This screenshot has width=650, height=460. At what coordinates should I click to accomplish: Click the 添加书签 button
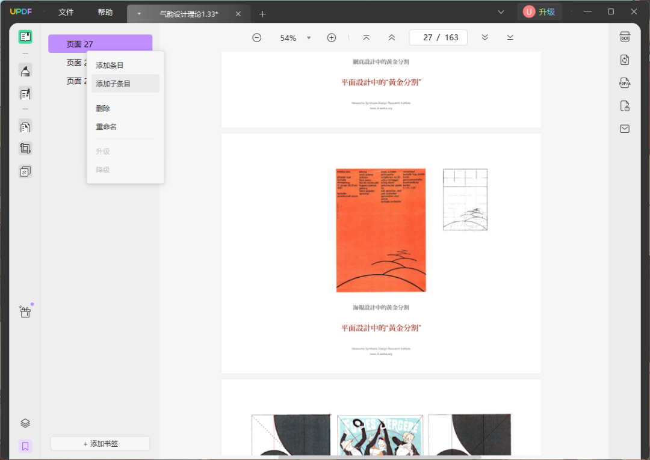coord(100,444)
